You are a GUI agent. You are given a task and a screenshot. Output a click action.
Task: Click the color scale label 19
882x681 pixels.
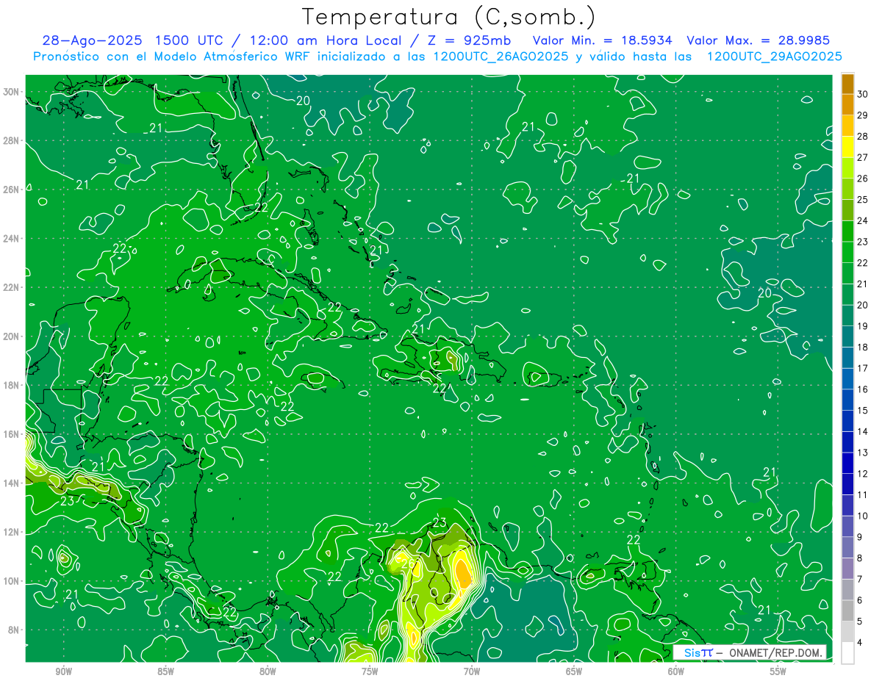tap(863, 326)
